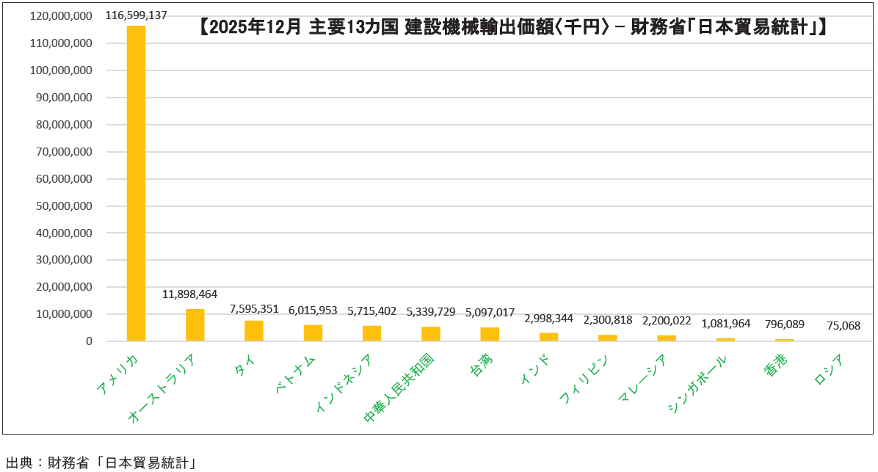Select the オーストラリア bar in the chart

(x=195, y=325)
